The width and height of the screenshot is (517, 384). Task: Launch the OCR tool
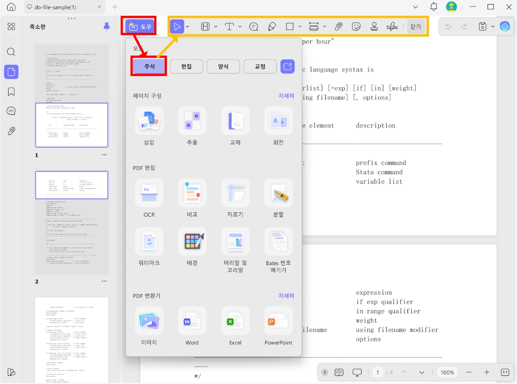pyautogui.click(x=149, y=198)
